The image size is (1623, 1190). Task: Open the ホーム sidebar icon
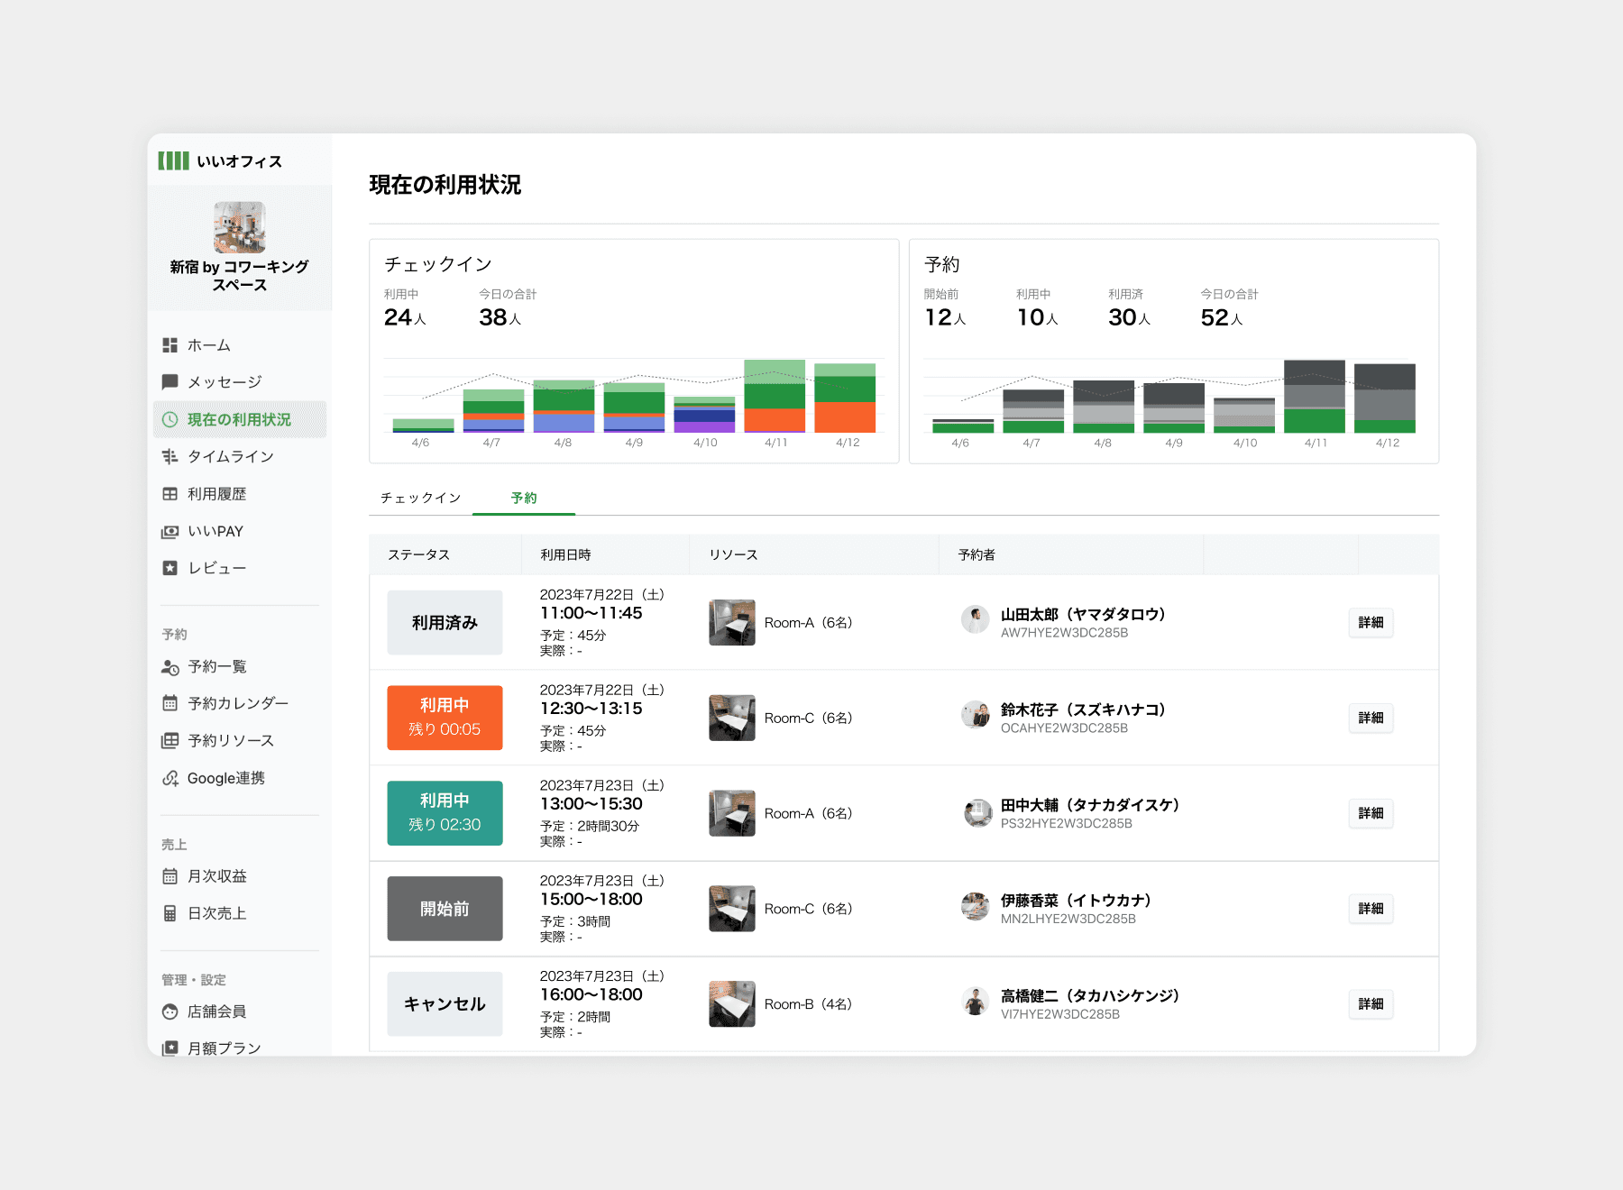click(170, 345)
